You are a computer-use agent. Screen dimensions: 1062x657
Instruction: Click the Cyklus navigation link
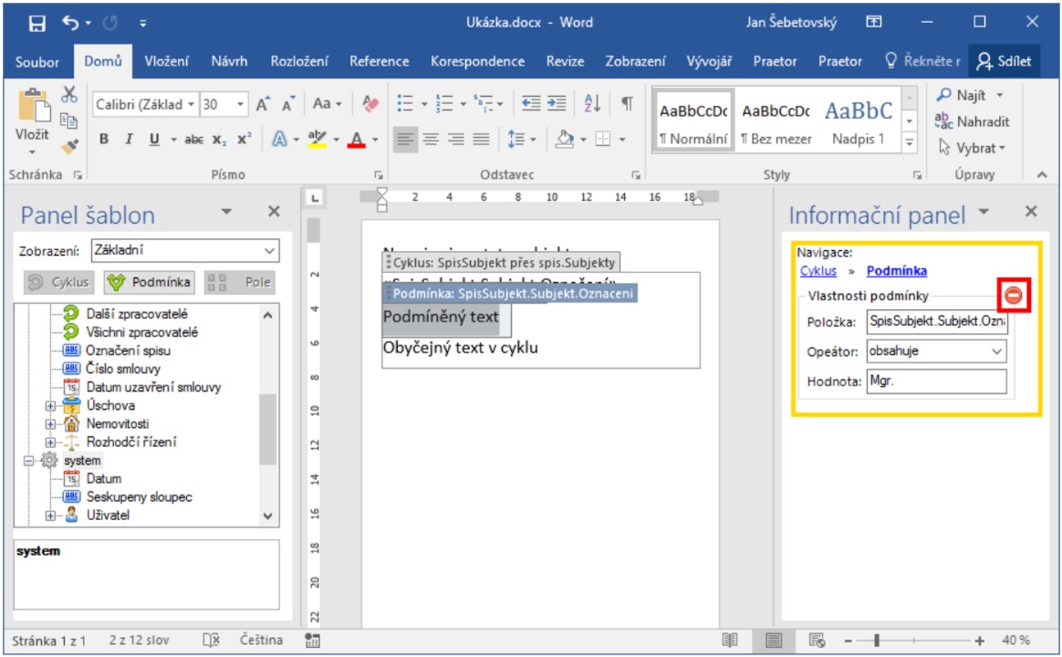click(817, 271)
